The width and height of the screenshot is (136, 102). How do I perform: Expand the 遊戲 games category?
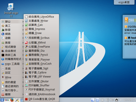coord(12,38)
